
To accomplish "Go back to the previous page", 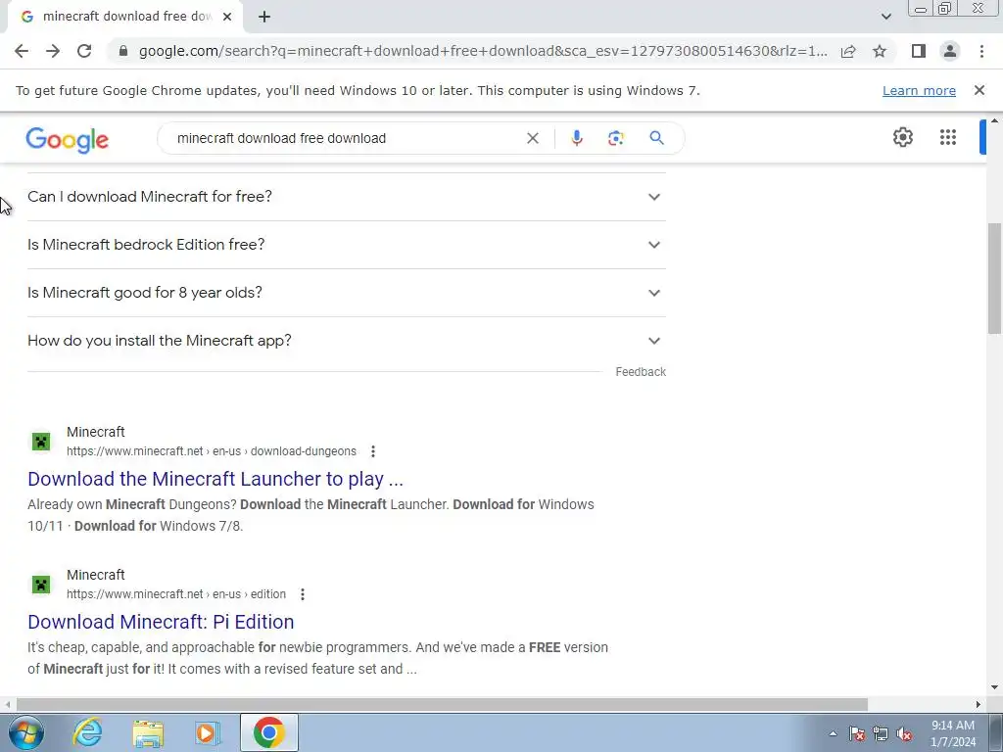I will point(22,51).
